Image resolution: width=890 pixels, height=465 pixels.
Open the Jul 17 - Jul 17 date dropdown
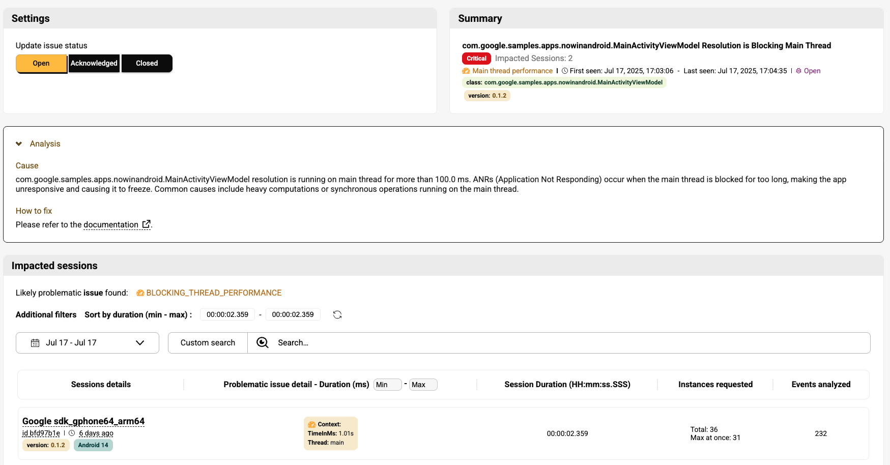pos(87,343)
